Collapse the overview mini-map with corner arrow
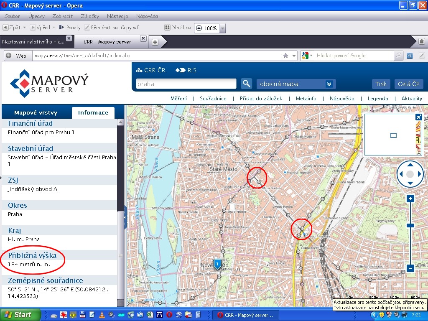The height and width of the screenshot is (321, 428). pos(418,117)
